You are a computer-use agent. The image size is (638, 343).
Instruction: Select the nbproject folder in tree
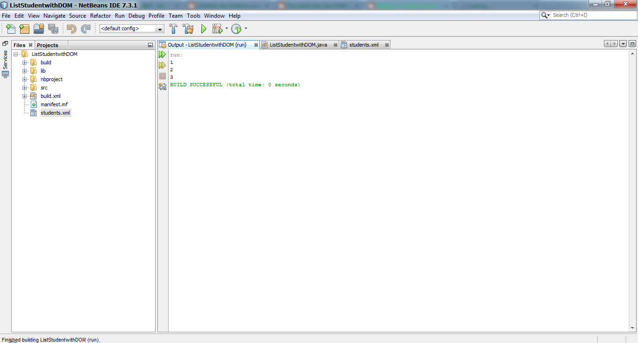51,79
